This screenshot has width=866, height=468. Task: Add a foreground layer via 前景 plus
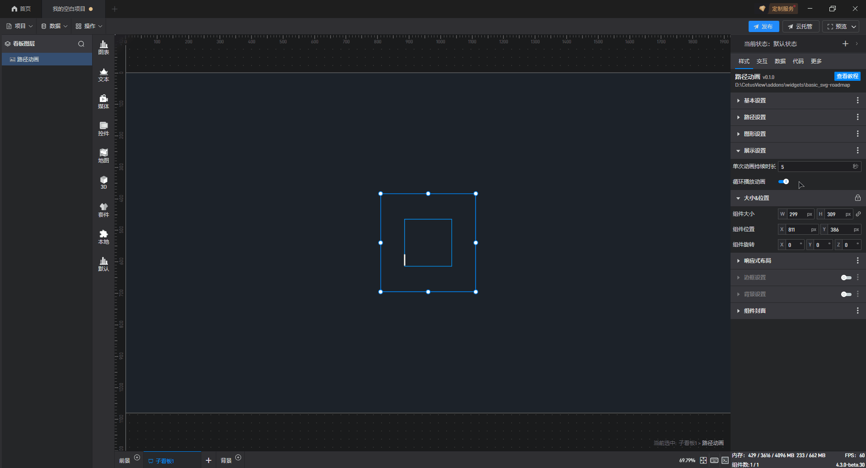tap(137, 458)
